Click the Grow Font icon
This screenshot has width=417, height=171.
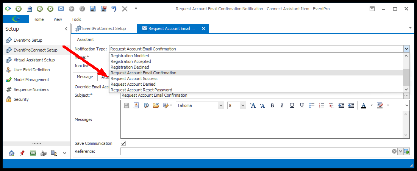(x=253, y=105)
